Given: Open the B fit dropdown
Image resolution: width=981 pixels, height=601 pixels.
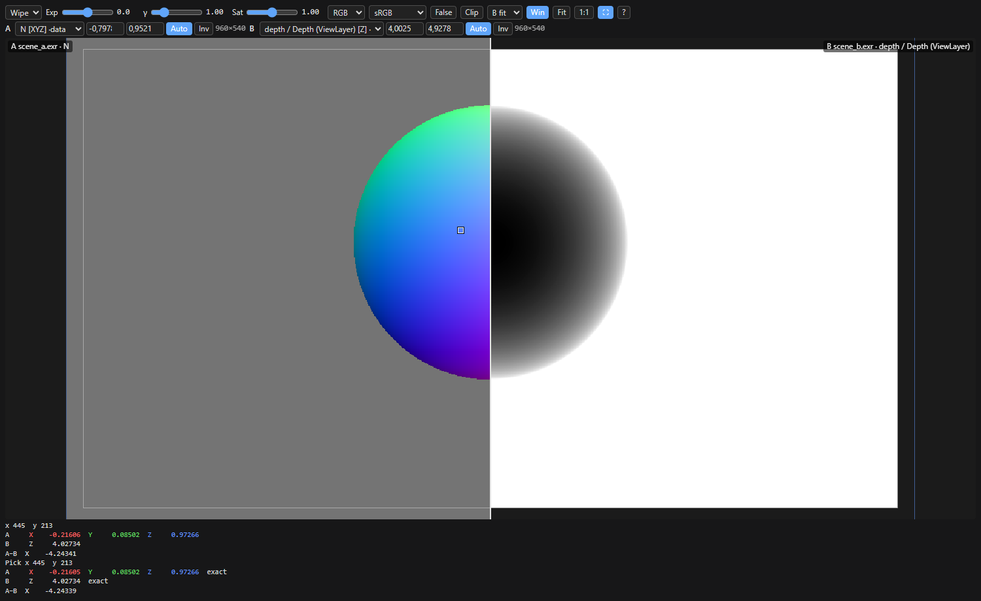Looking at the screenshot, I should tap(505, 12).
